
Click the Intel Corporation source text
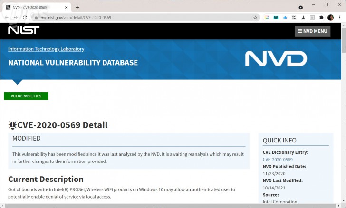[280, 202]
